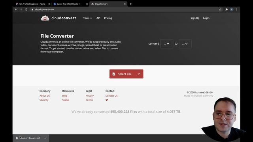Viewport: 253px width, 142px height.
Task: Click the Sign Up link
Action: point(195,18)
